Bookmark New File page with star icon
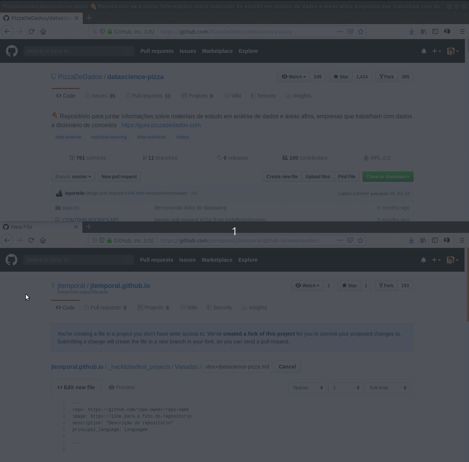 360,240
